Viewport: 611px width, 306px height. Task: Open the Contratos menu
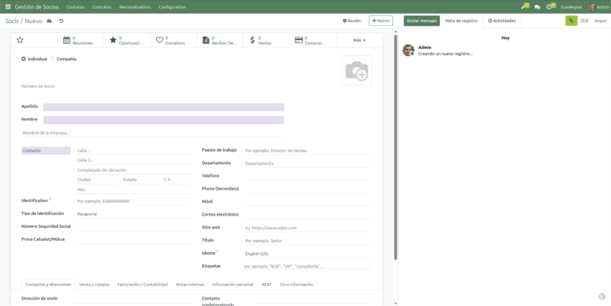[x=101, y=6]
